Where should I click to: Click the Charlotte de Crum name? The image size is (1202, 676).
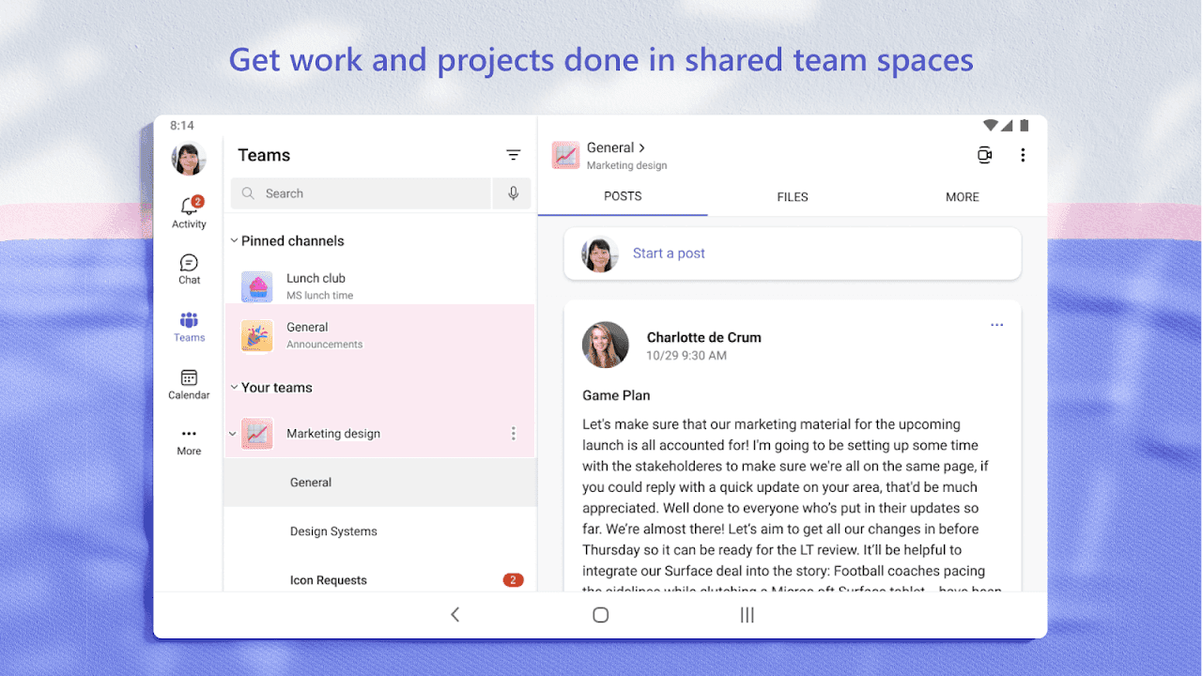[704, 337]
